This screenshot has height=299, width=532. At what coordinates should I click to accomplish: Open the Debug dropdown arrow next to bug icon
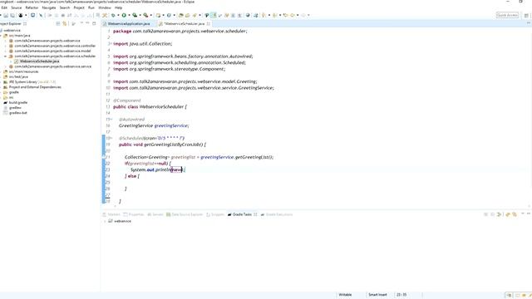pos(118,15)
